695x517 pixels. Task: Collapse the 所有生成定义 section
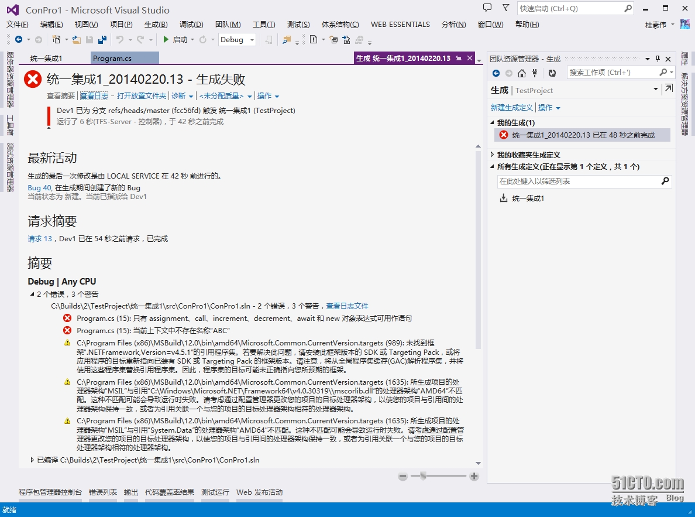coord(492,166)
